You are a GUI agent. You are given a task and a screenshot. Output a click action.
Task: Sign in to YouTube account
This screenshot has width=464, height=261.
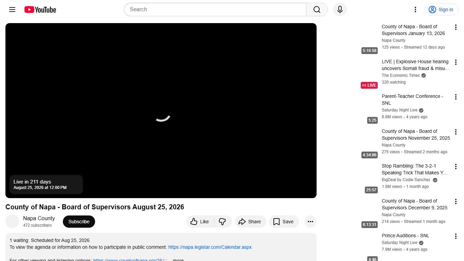[441, 10]
